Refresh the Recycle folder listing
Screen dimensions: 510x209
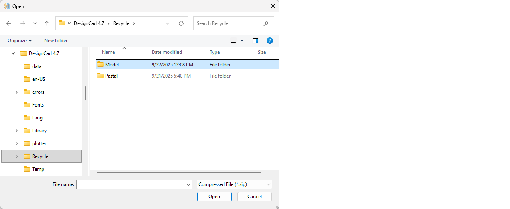tap(181, 23)
